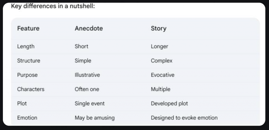This screenshot has width=269, height=130.
Task: Select the Anecdote column header
Action: pyautogui.click(x=89, y=28)
